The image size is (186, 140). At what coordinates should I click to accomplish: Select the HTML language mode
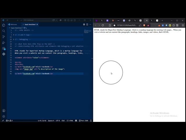pos(70,120)
